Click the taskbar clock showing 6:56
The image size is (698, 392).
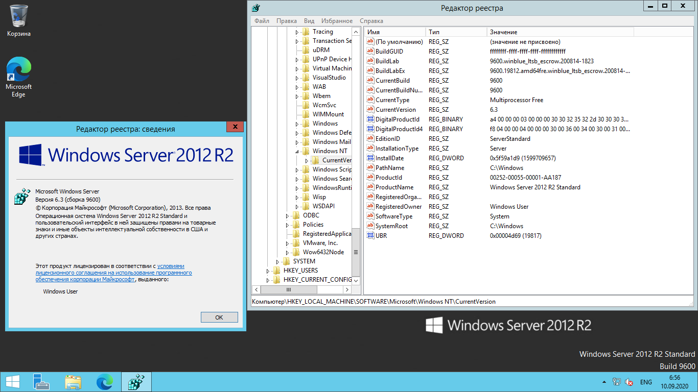coord(674,382)
